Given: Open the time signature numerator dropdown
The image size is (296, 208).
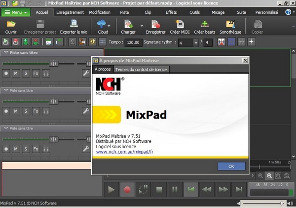Looking at the screenshot, I should pos(196,42).
